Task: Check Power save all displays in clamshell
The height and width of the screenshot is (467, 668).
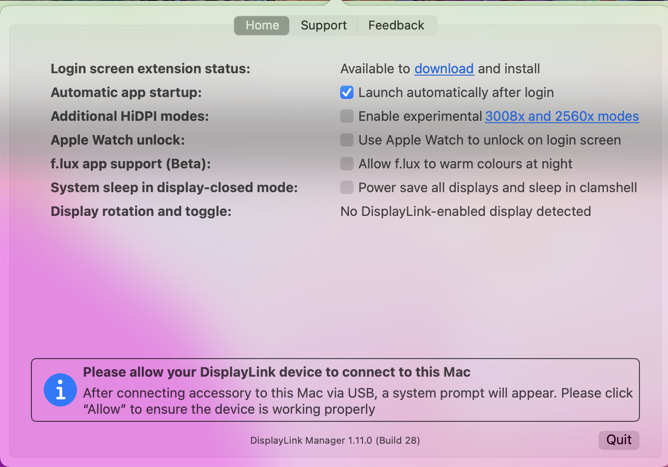Action: click(347, 187)
